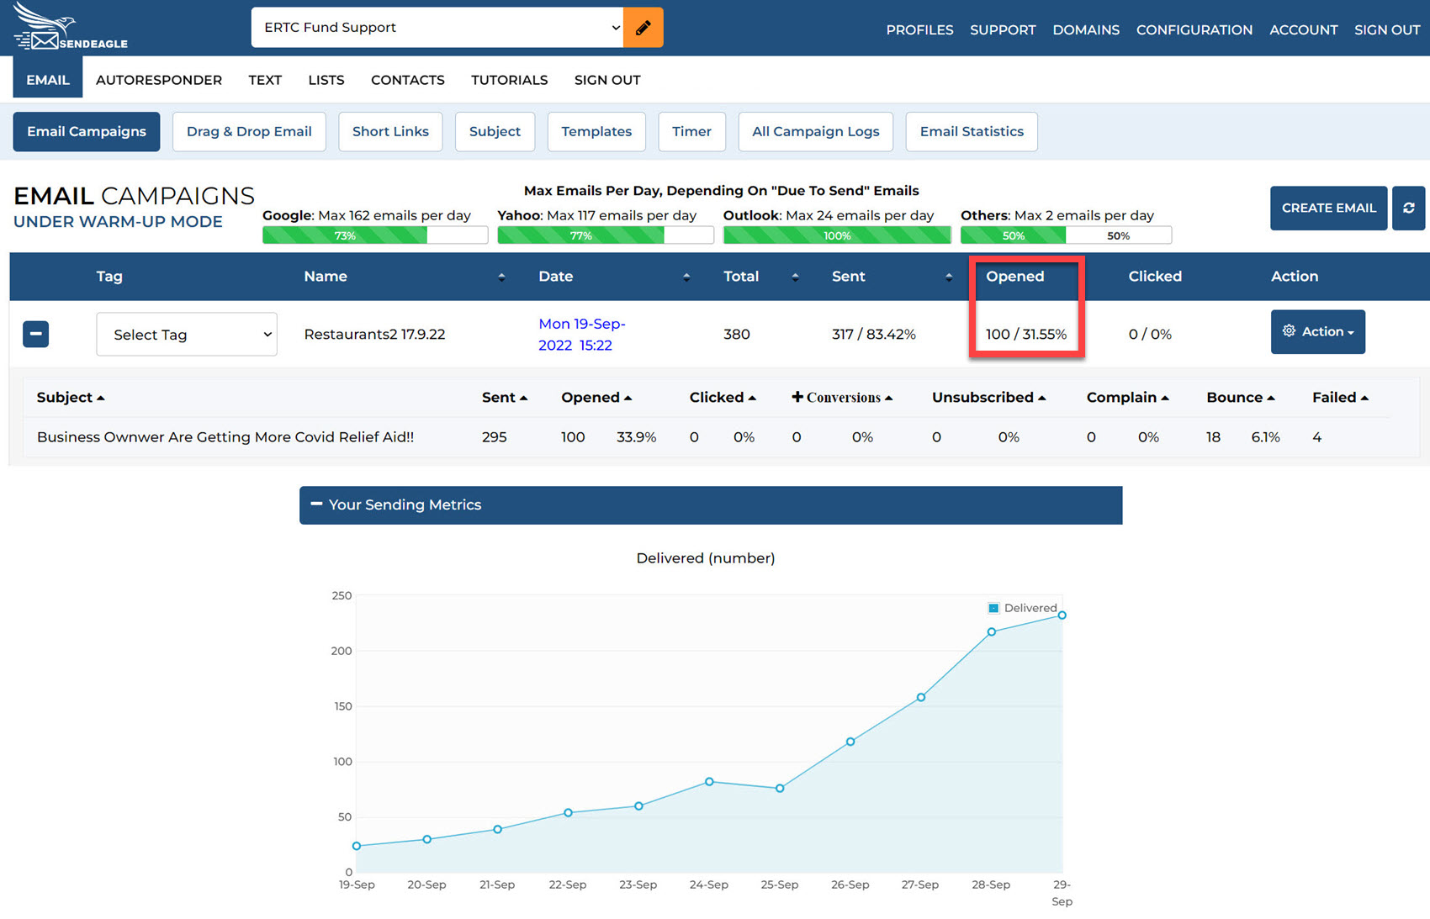Sort campaigns by Sent column arrow
1430x919 pixels.
948,277
